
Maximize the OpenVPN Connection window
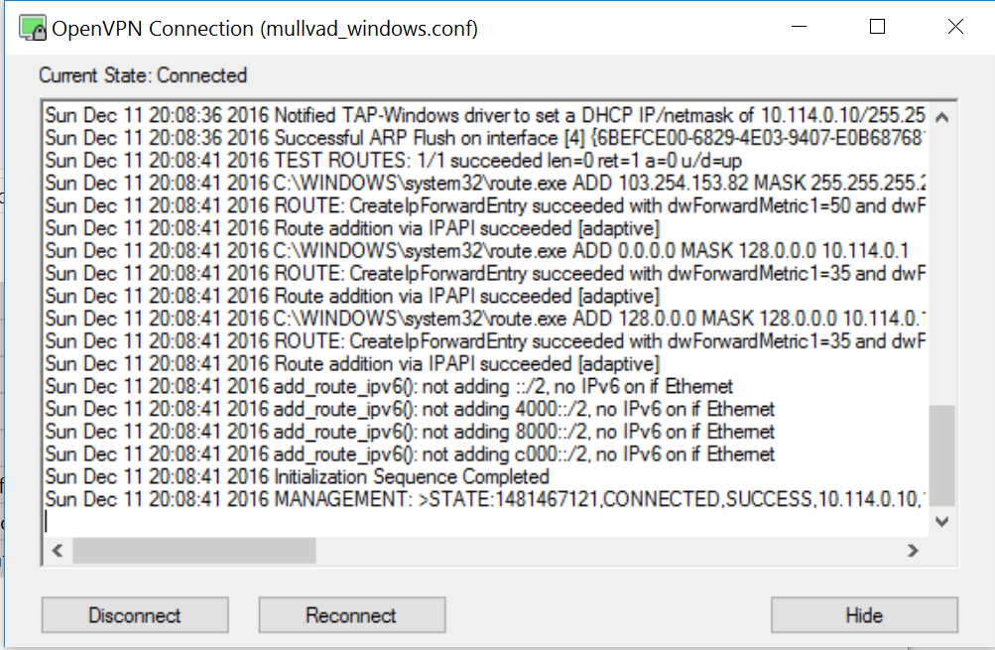pyautogui.click(x=877, y=28)
